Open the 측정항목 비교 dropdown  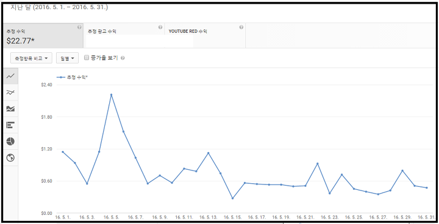click(x=31, y=58)
